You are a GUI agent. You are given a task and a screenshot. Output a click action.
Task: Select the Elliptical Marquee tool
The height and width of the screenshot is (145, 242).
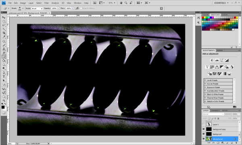(x=4, y=21)
